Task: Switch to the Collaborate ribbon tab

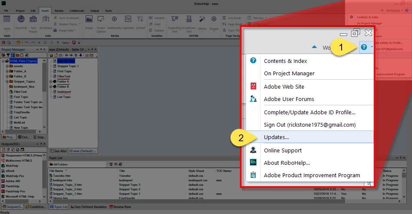Action: tap(77, 11)
